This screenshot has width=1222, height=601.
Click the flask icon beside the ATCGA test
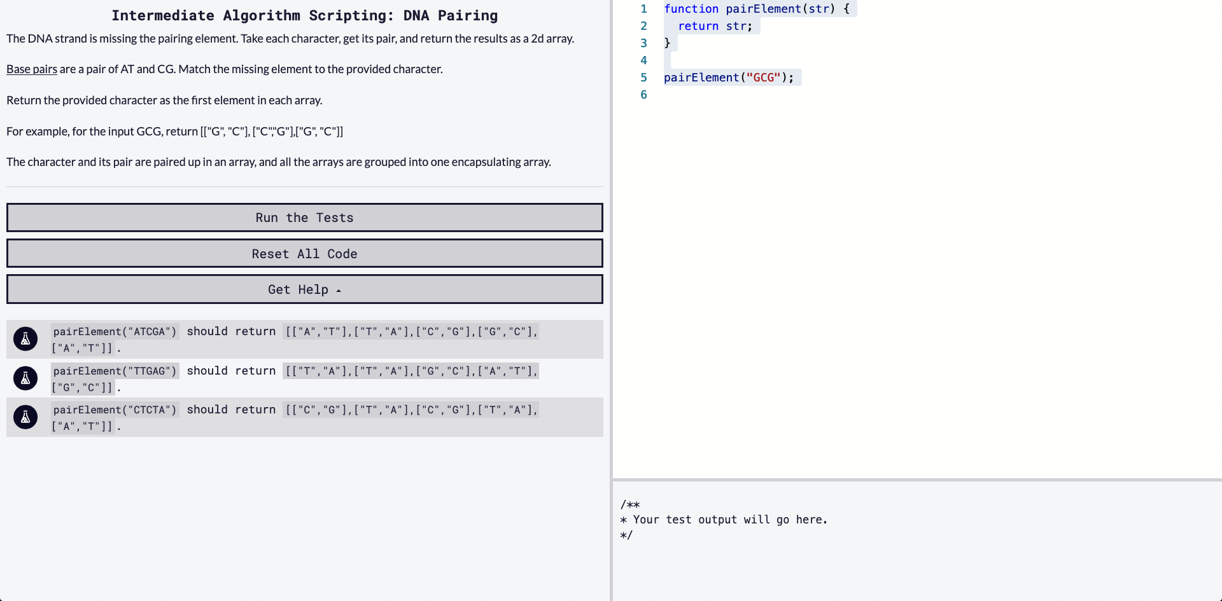pos(25,339)
